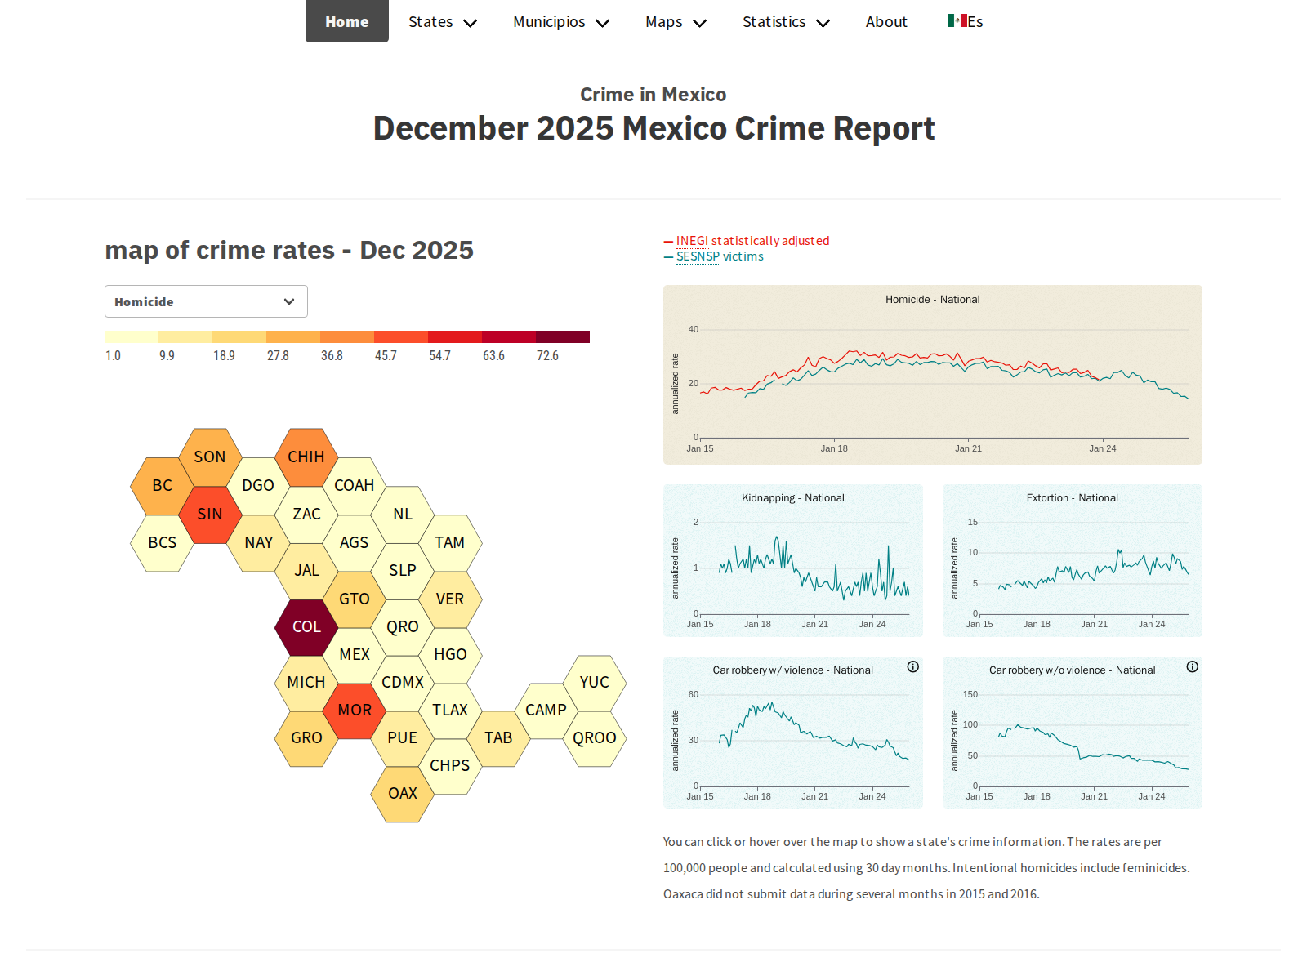Click the 'map of crime rates - Dec 2025' heading
The width and height of the screenshot is (1307, 980).
coord(289,250)
